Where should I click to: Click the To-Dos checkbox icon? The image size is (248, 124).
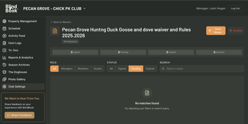(x=5, y=50)
